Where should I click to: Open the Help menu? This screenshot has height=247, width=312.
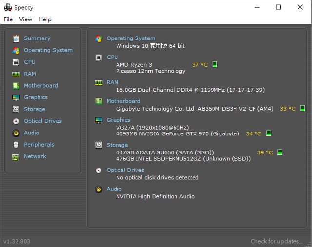tap(45, 19)
